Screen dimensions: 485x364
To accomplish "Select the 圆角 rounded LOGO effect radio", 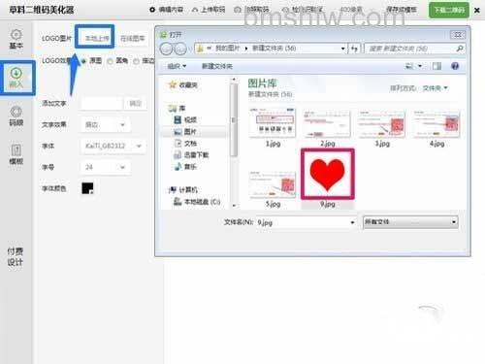I will coord(110,61).
